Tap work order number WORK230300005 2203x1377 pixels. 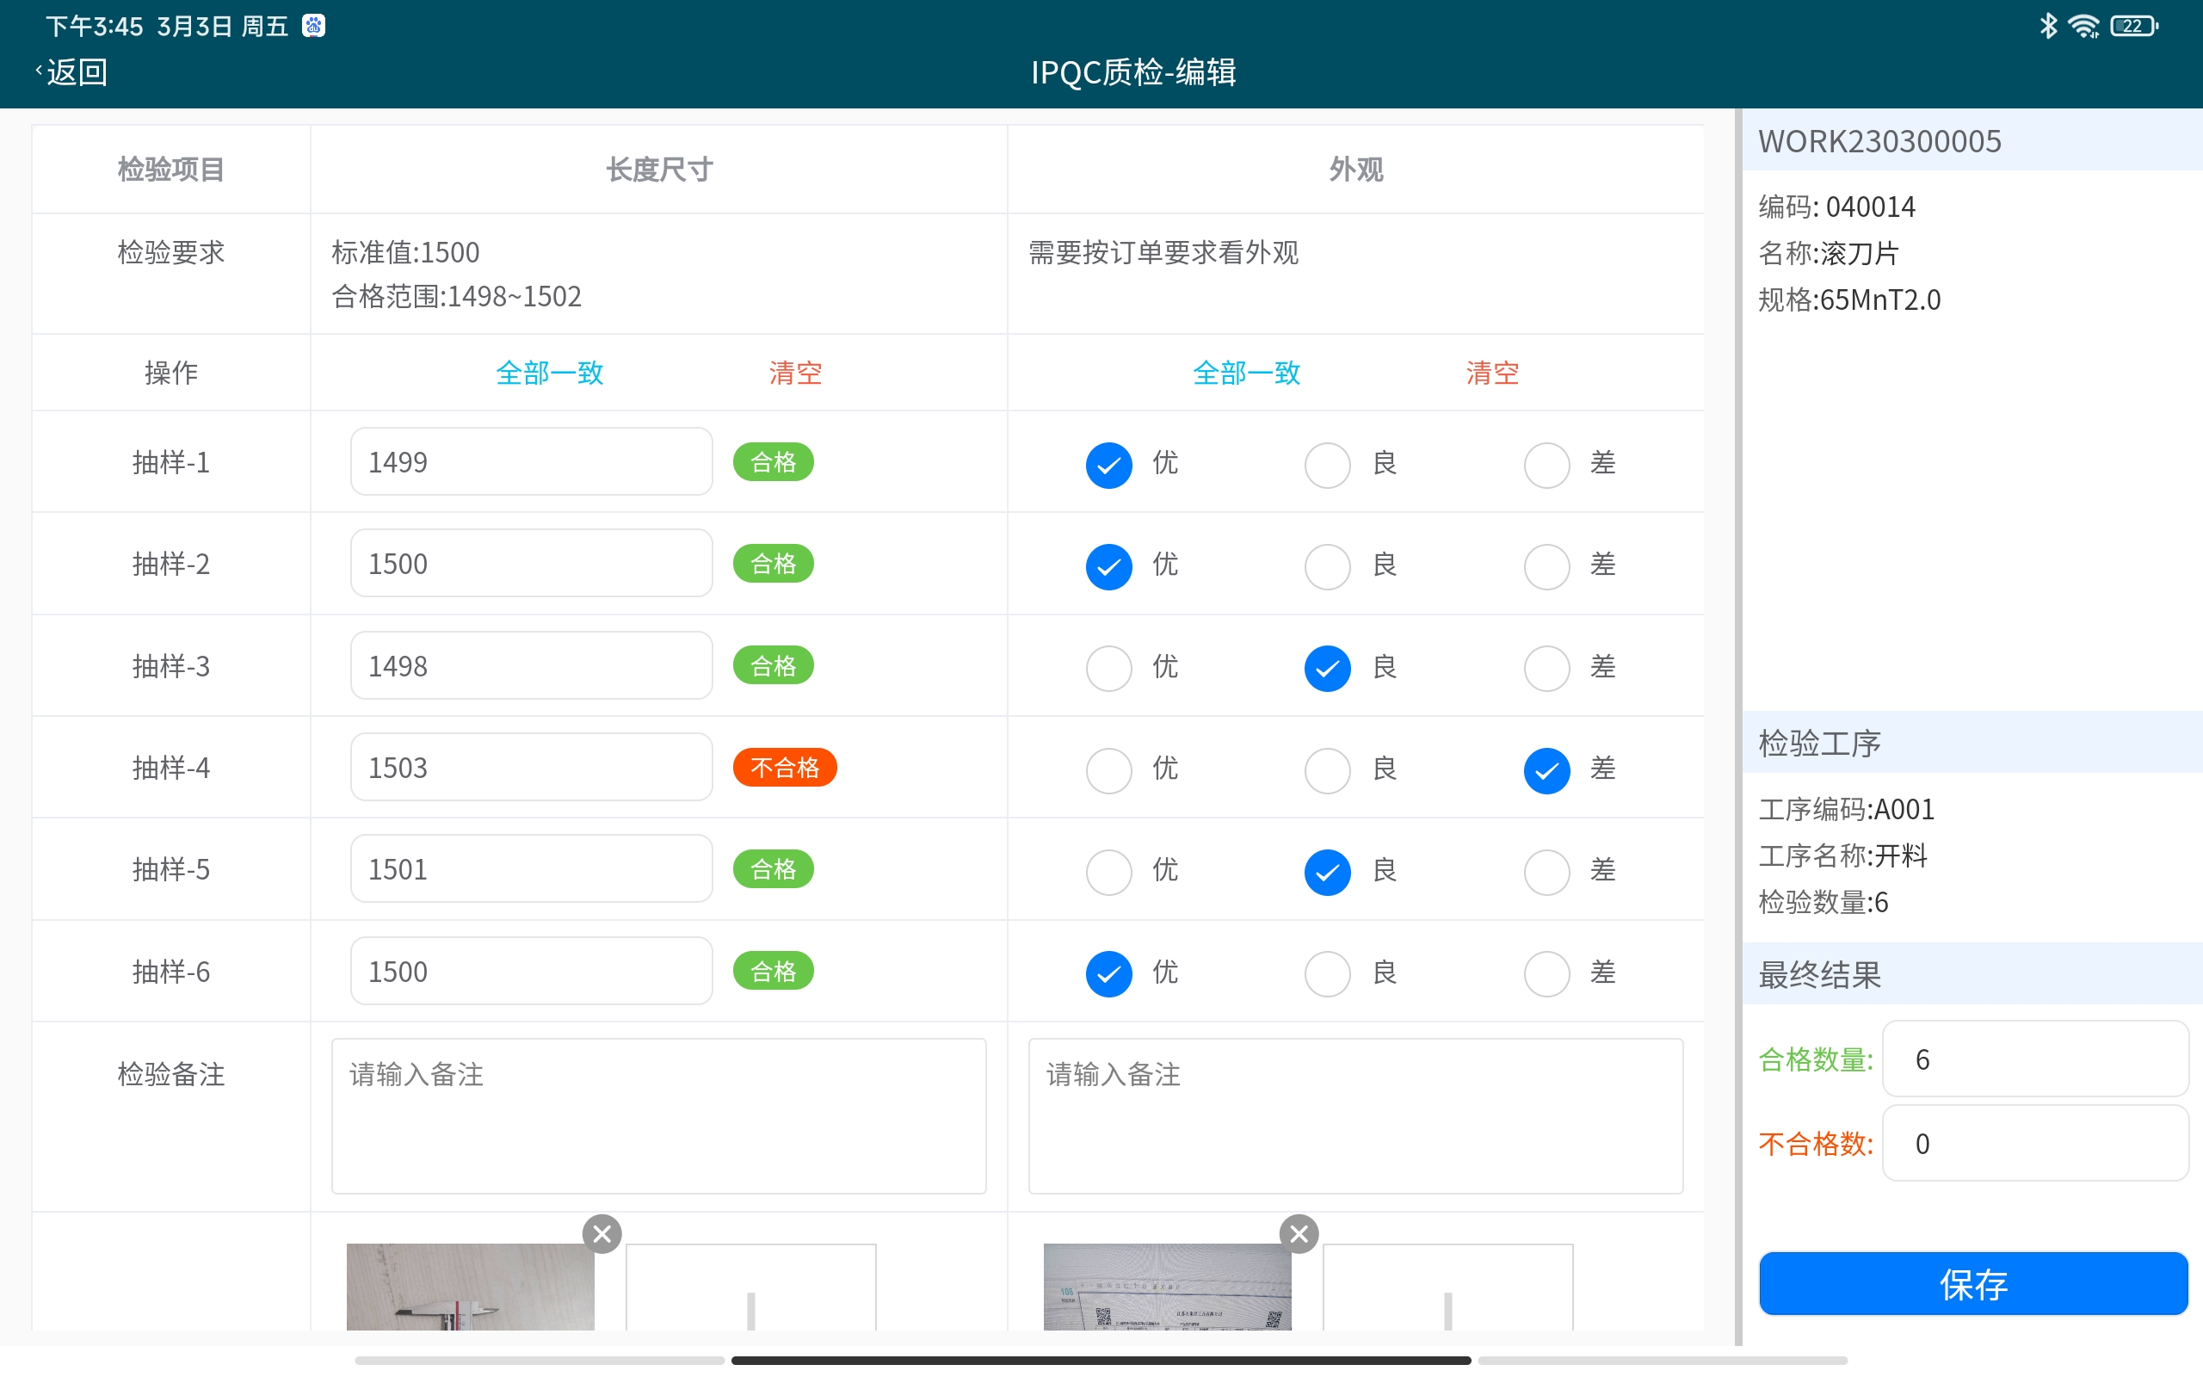[1879, 141]
